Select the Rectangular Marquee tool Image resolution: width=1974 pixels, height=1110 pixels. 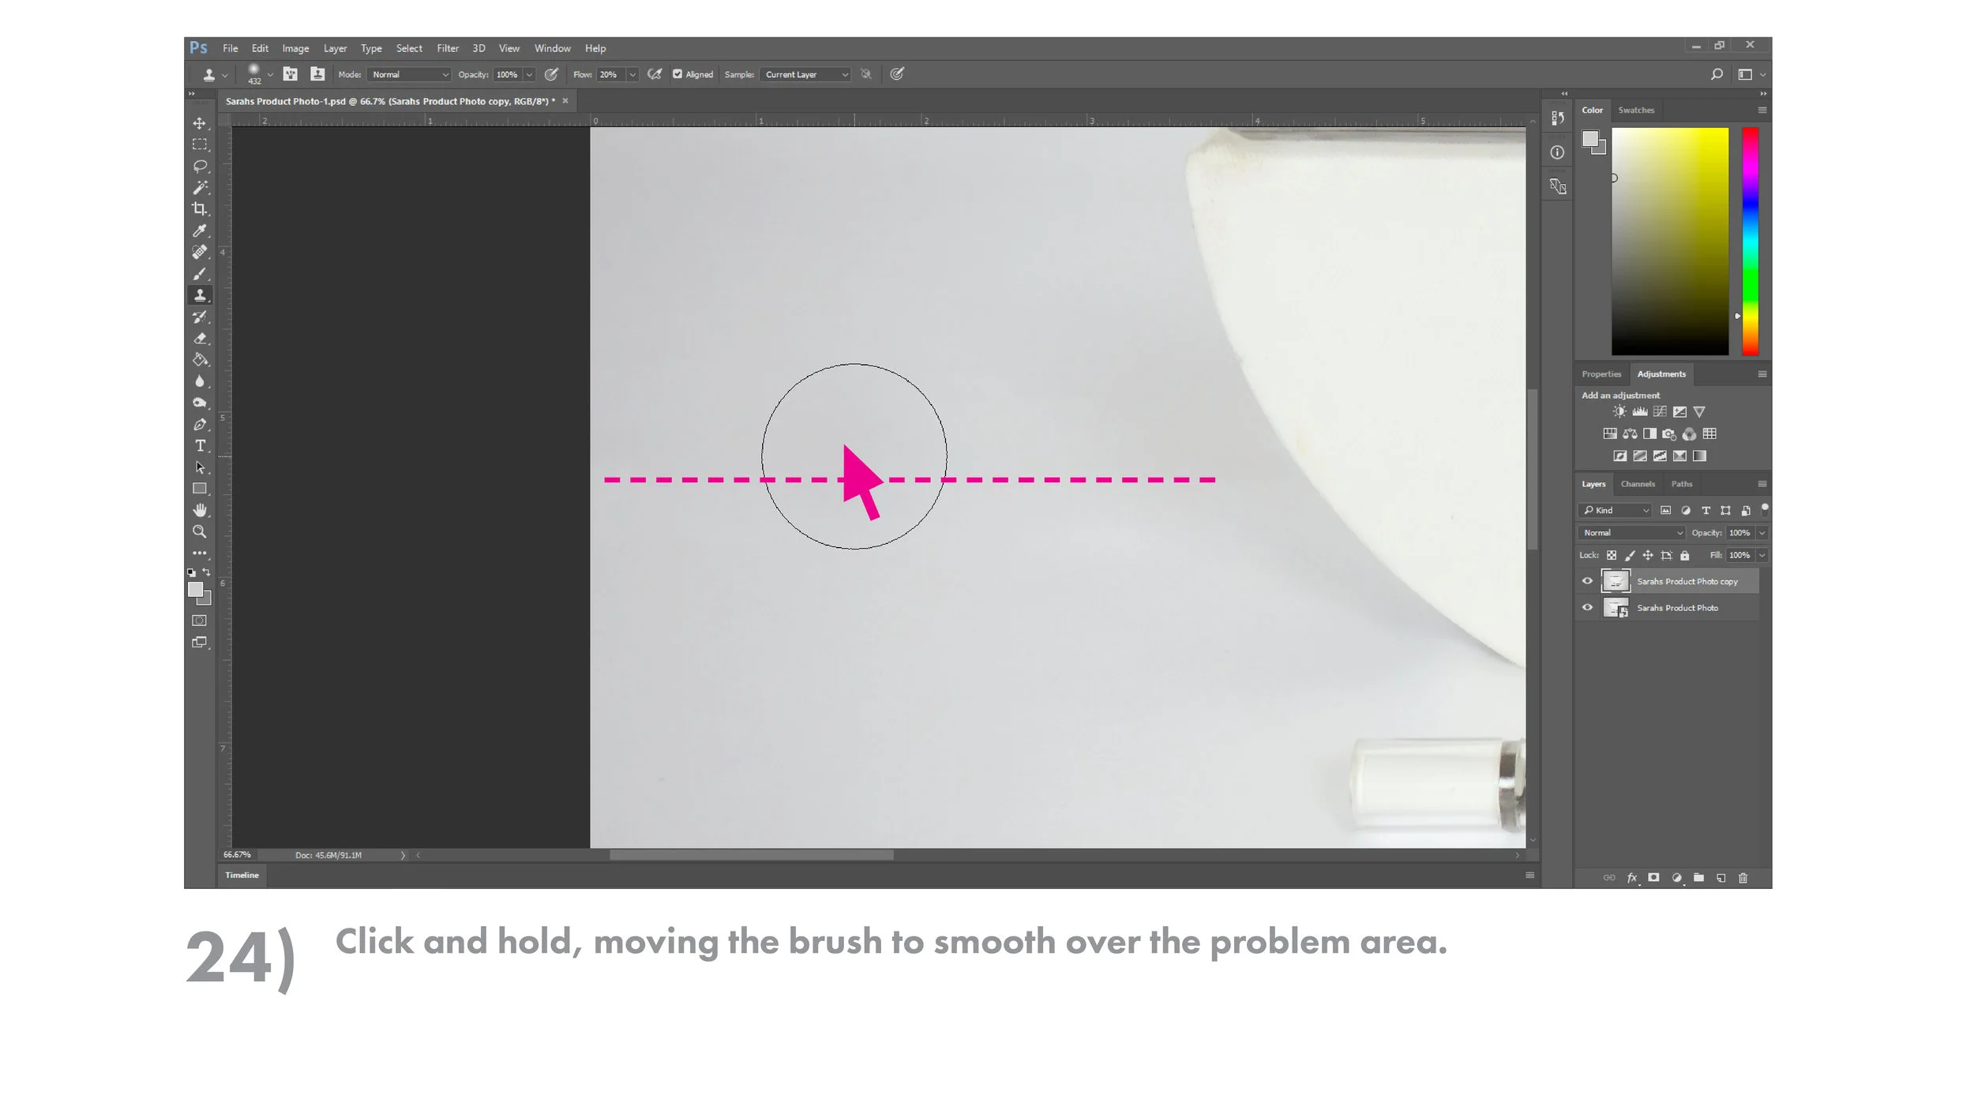tap(200, 144)
